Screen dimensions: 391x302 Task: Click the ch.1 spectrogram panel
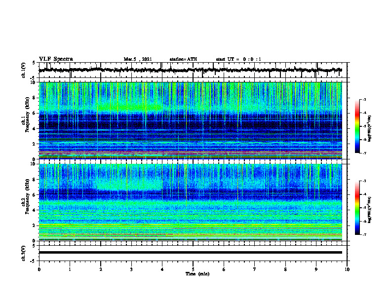pyautogui.click(x=190, y=120)
